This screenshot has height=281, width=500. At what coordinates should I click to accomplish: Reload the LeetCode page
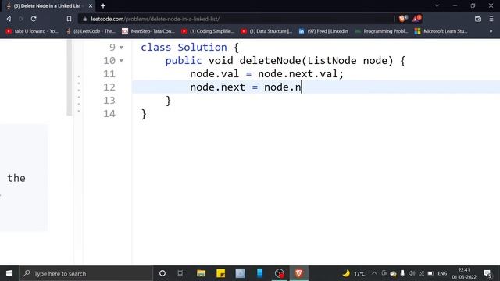click(x=34, y=19)
